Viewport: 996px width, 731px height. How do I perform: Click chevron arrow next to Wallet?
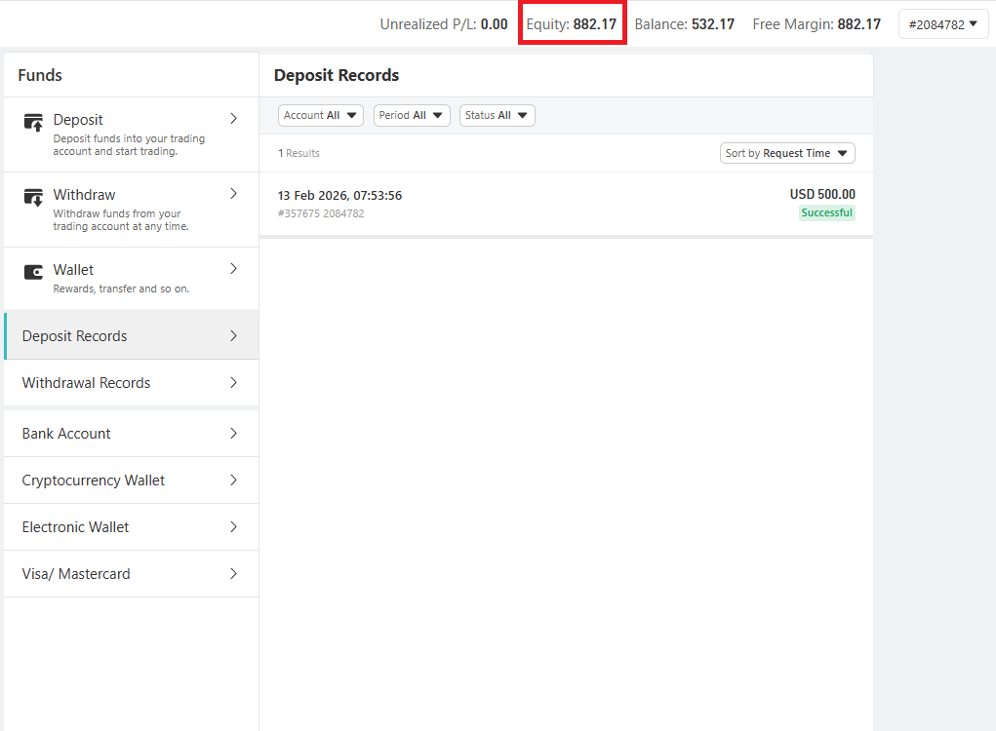click(x=233, y=269)
